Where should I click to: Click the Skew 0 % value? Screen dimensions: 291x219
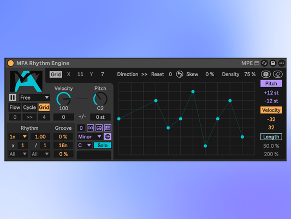click(210, 74)
